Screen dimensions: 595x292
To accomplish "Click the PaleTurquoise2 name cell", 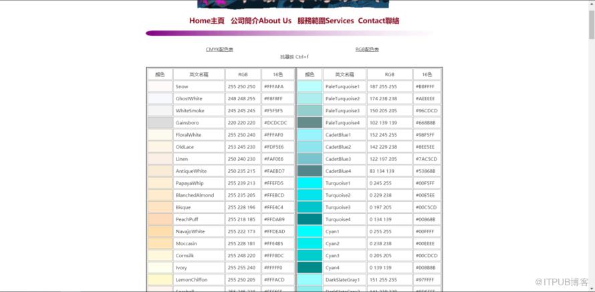I will coord(344,99).
